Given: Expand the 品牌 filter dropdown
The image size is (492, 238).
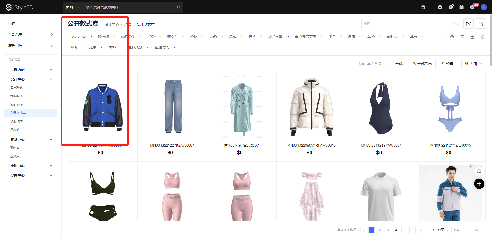Looking at the screenshot, I should [x=236, y=37].
